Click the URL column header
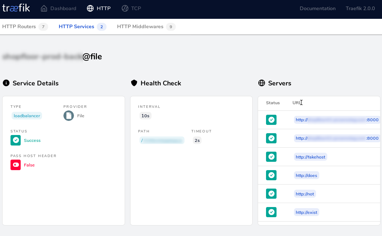This screenshot has height=236, width=382. click(x=297, y=103)
